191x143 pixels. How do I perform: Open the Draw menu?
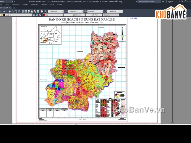(x=7, y=5)
